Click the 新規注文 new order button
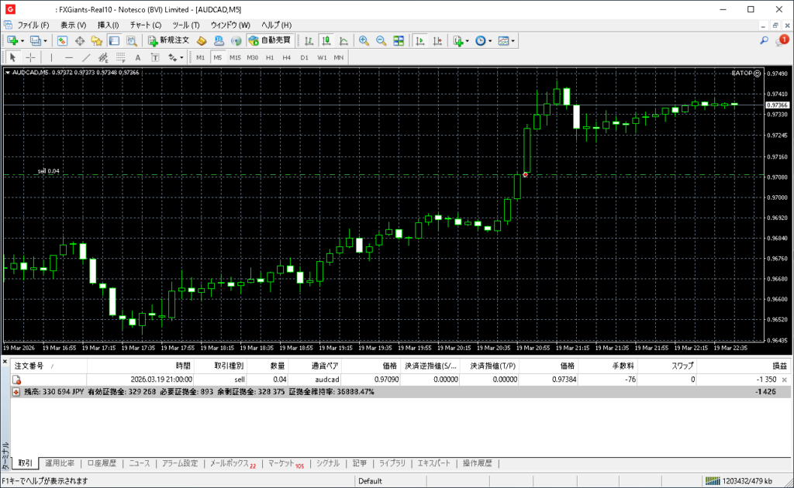This screenshot has width=794, height=488. pos(168,40)
